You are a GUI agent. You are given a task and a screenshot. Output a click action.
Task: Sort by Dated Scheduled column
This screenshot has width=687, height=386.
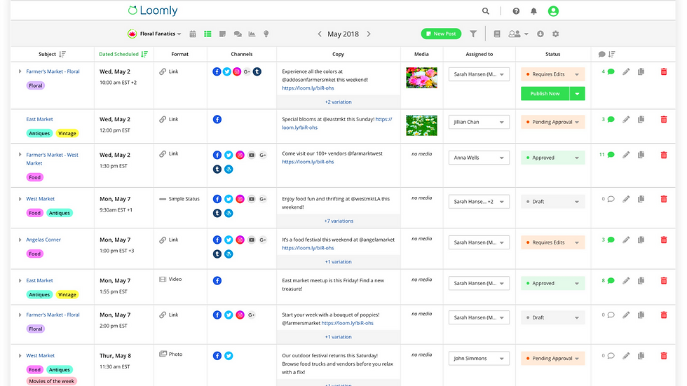[123, 54]
